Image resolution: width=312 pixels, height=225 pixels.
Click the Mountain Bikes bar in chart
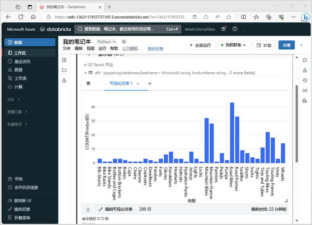[x=207, y=141]
